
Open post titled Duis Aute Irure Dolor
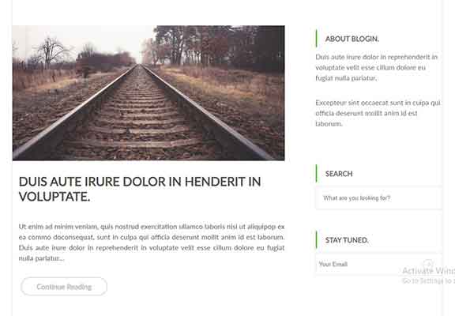(x=140, y=189)
